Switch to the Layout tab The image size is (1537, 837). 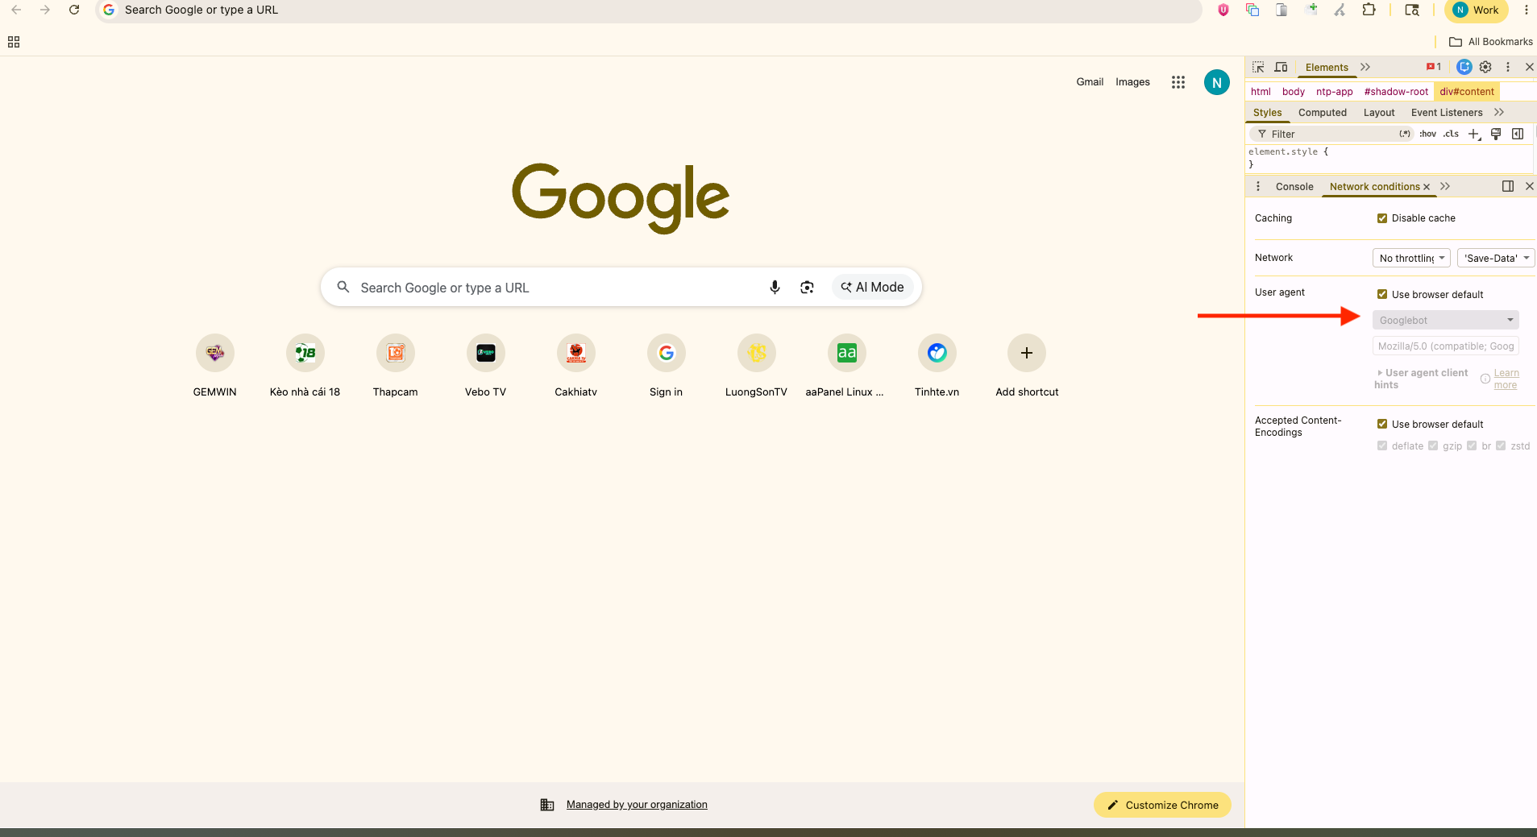1379,113
